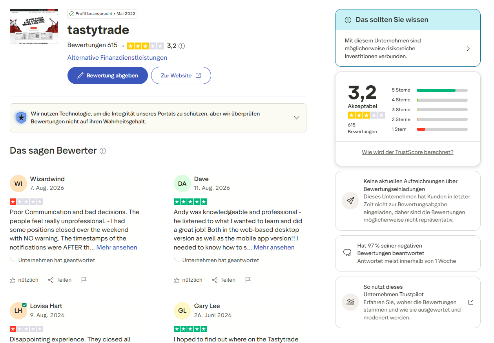Open Dave reviewer name
This screenshot has height=343, width=494.
[x=201, y=179]
